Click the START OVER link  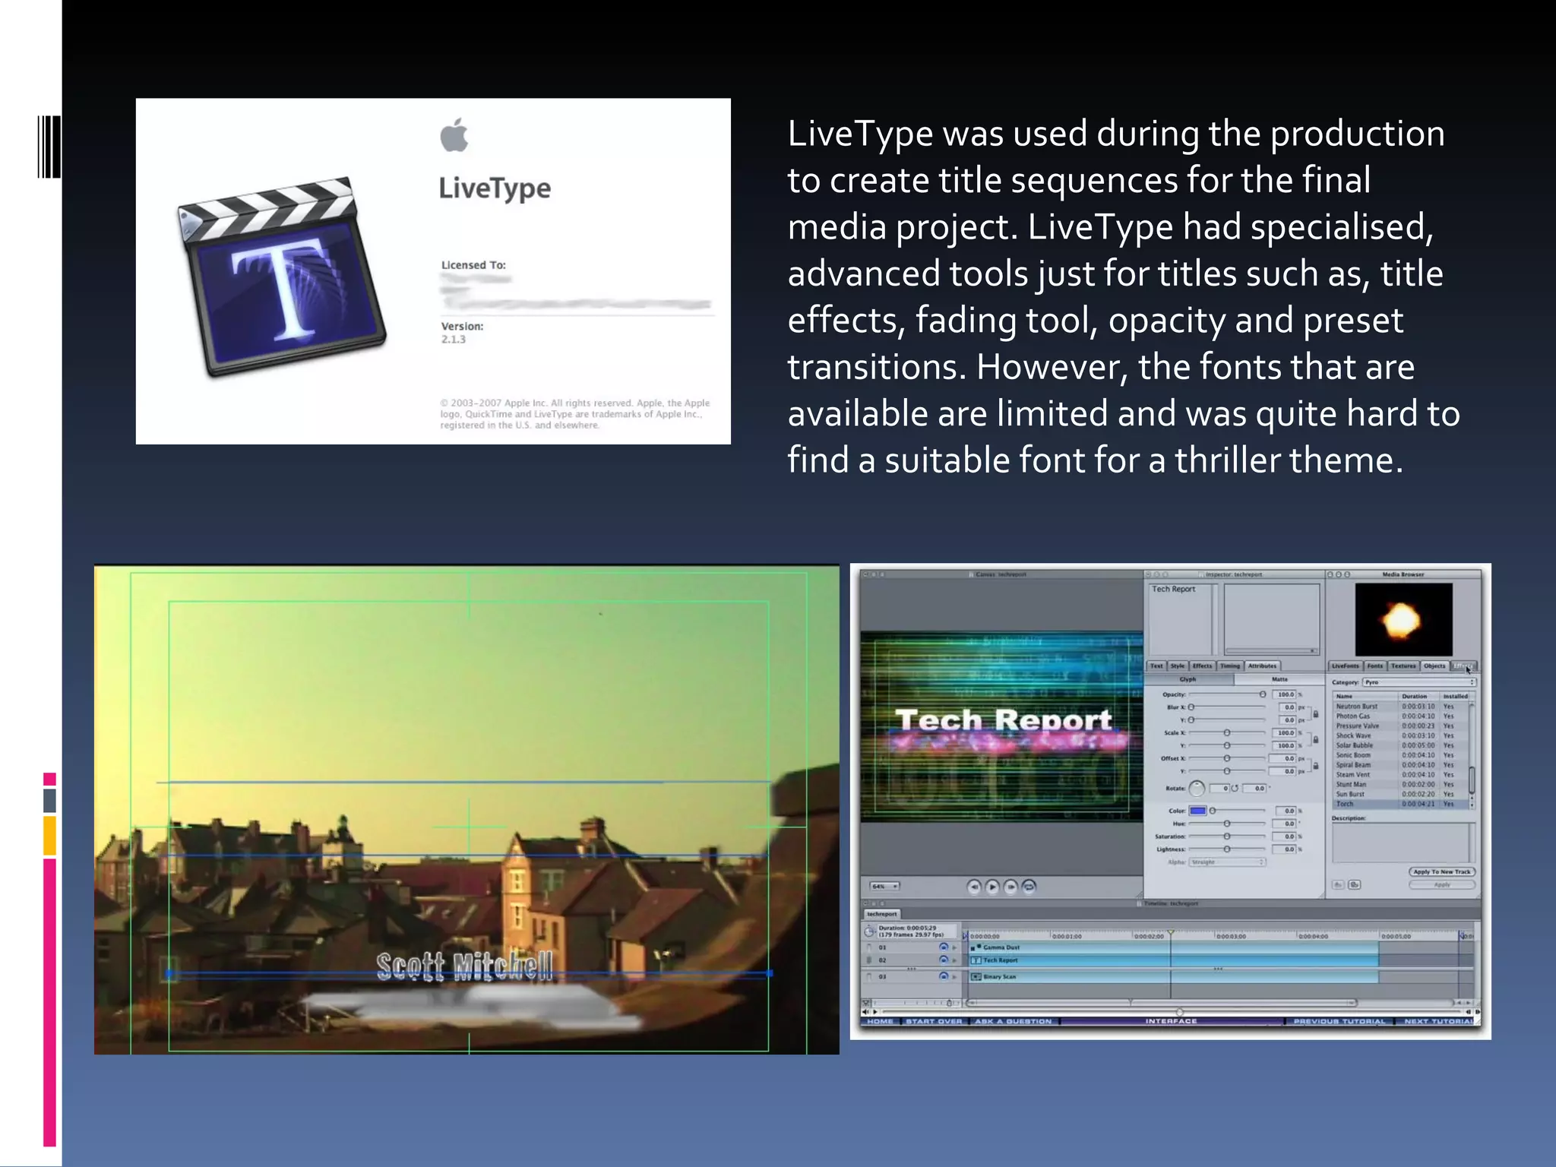coord(934,1021)
